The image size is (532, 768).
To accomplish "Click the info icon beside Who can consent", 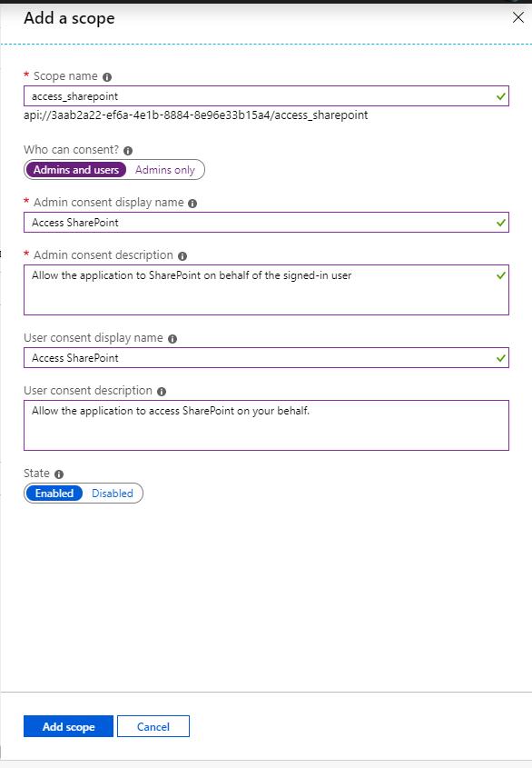I will click(x=128, y=150).
